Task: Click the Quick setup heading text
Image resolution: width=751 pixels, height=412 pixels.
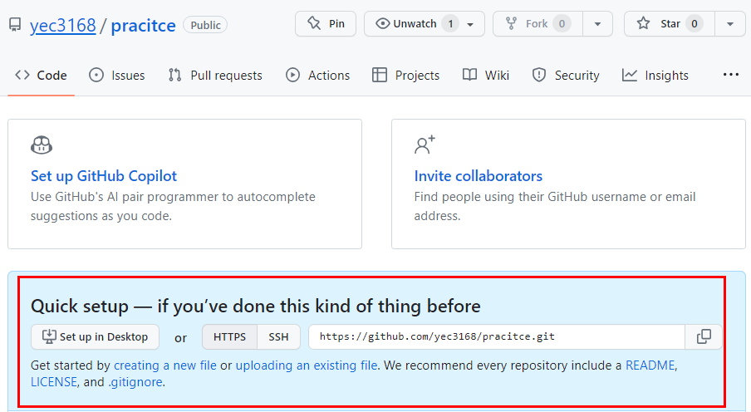Action: click(x=255, y=307)
